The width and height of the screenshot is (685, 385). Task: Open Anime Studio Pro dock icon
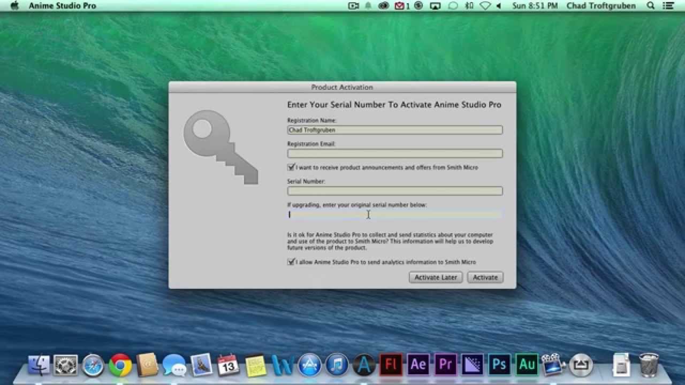364,365
